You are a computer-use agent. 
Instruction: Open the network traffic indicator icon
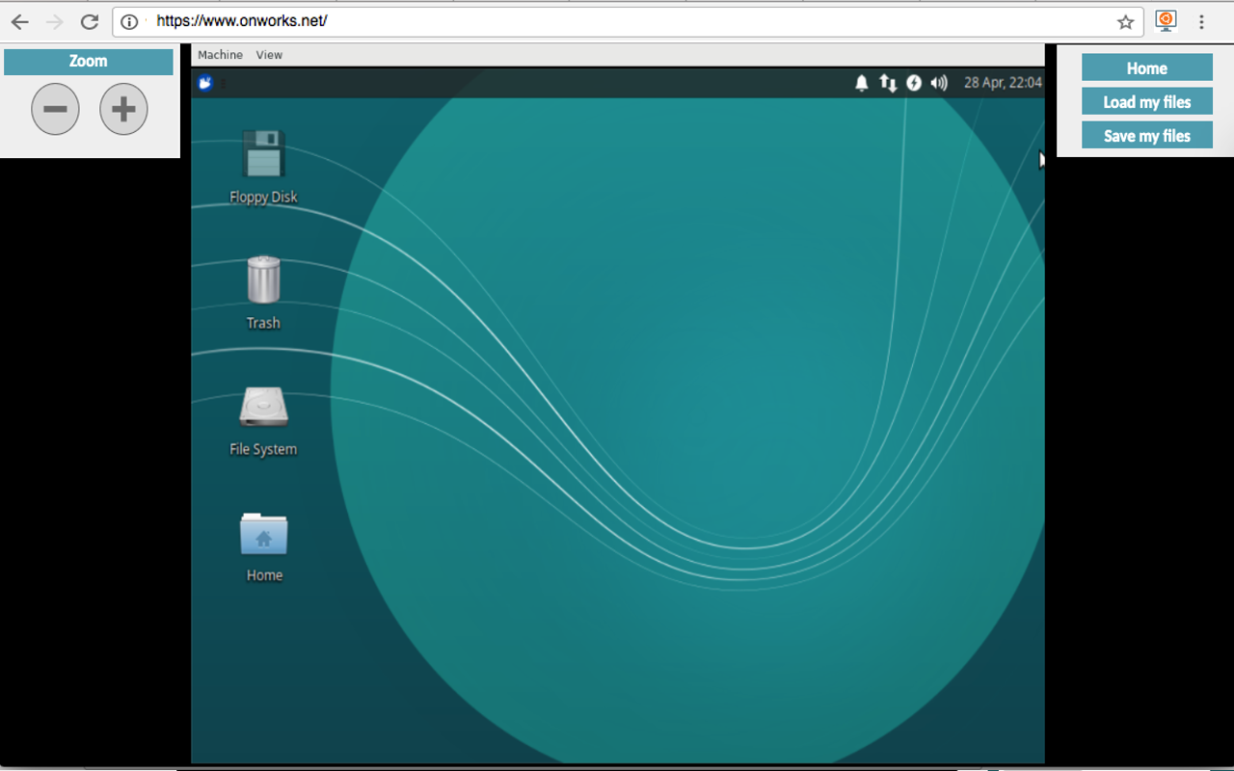pos(888,83)
